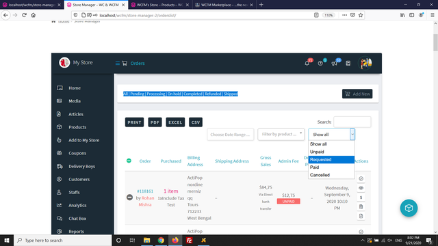Open the Filter by product dropdown
The width and height of the screenshot is (438, 246).
(281, 134)
